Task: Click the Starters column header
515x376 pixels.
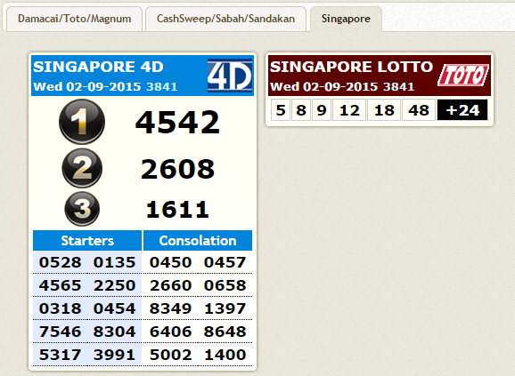Action: [87, 240]
